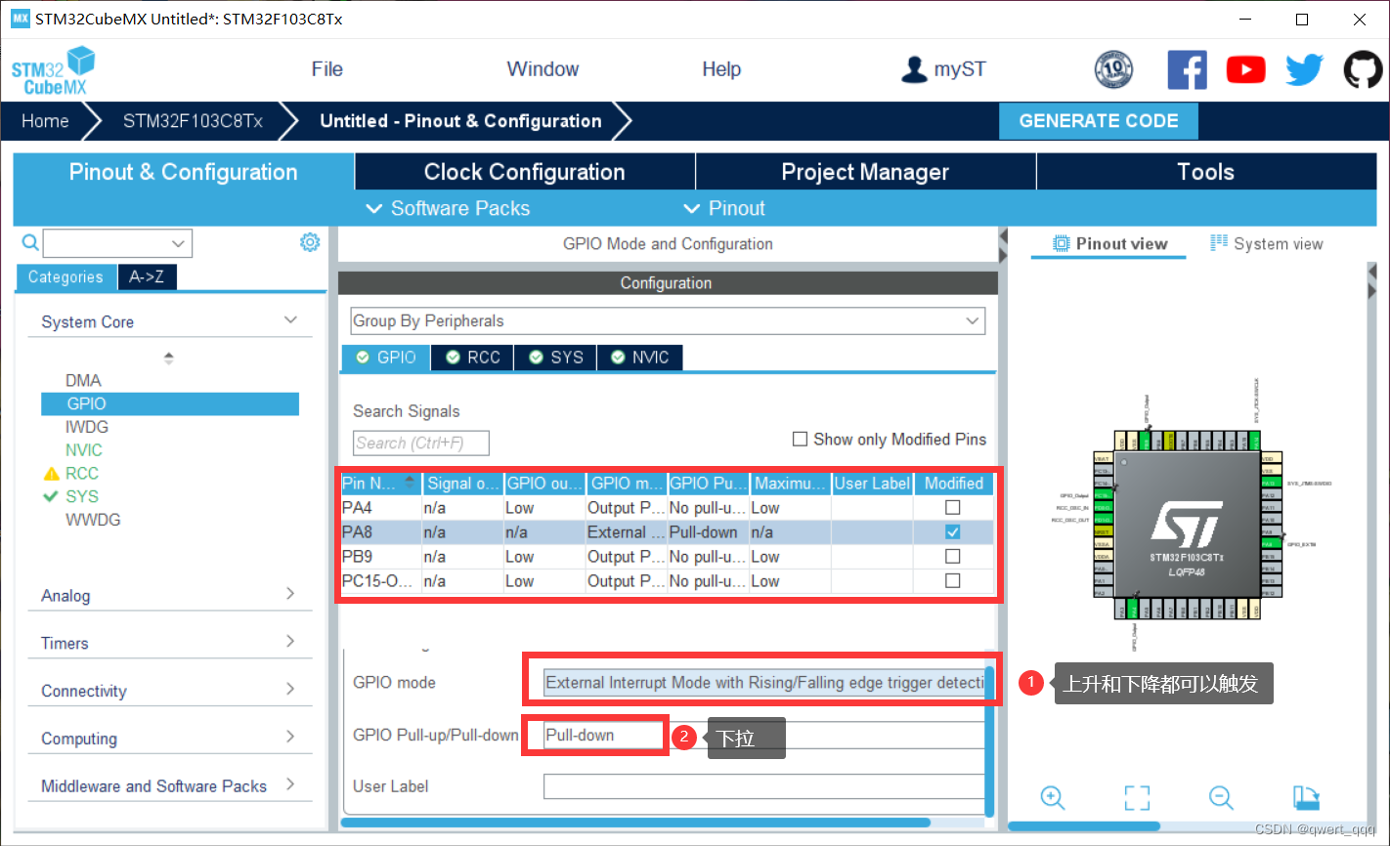Fit the chip pinout to view

point(1137,797)
